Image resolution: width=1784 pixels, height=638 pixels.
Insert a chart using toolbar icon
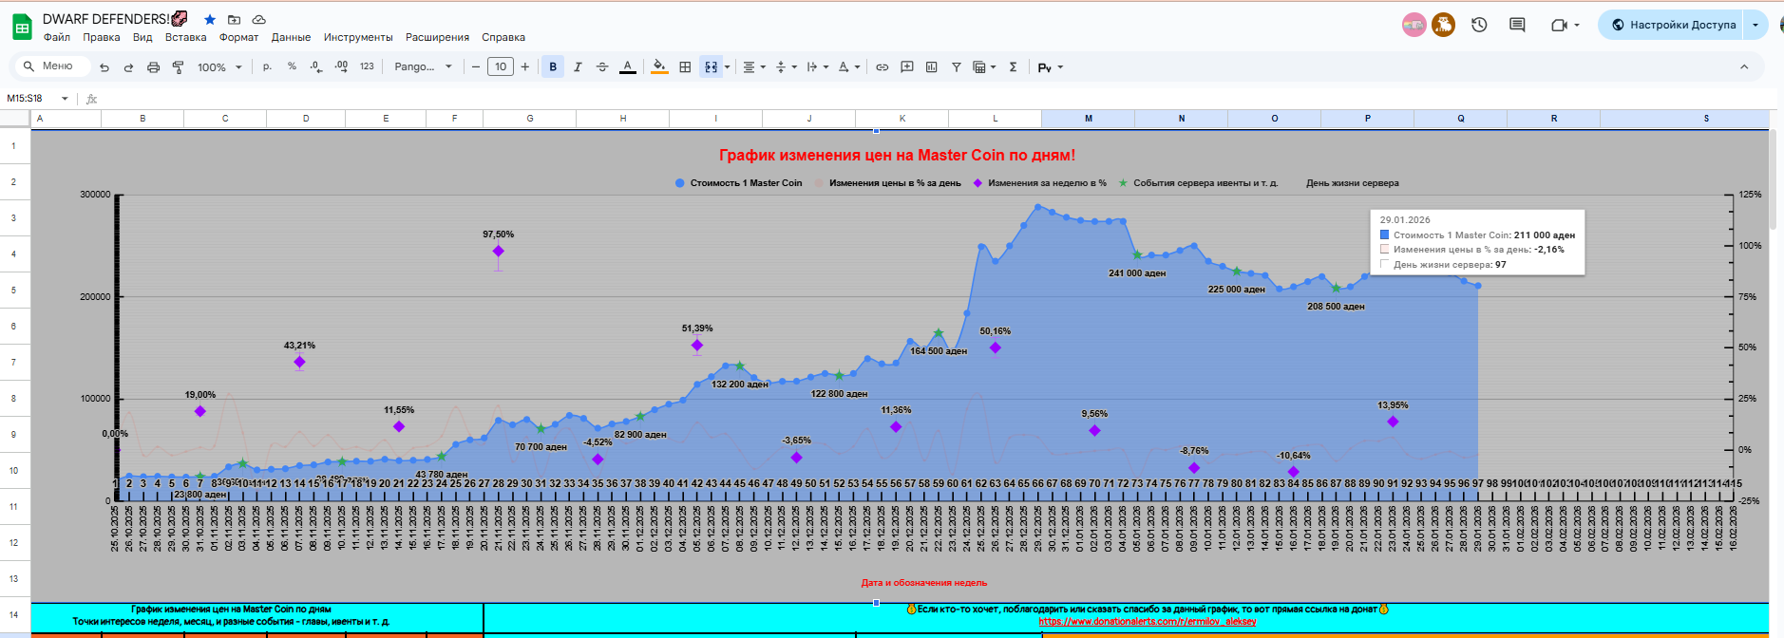(x=932, y=67)
